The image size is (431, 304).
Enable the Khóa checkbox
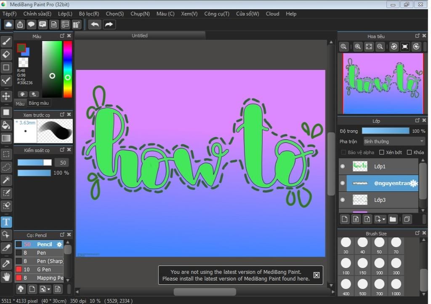pyautogui.click(x=409, y=152)
